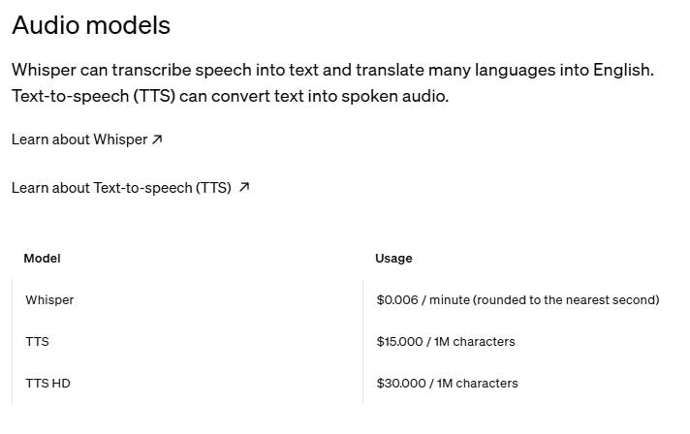
Task: Select the Whisper model name in the table
Action: [x=49, y=300]
